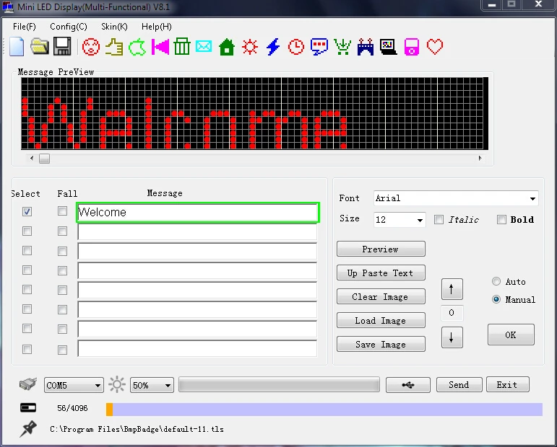Screen dimensions: 557x447
Task: Click the Up Paste Text button
Action: click(381, 273)
